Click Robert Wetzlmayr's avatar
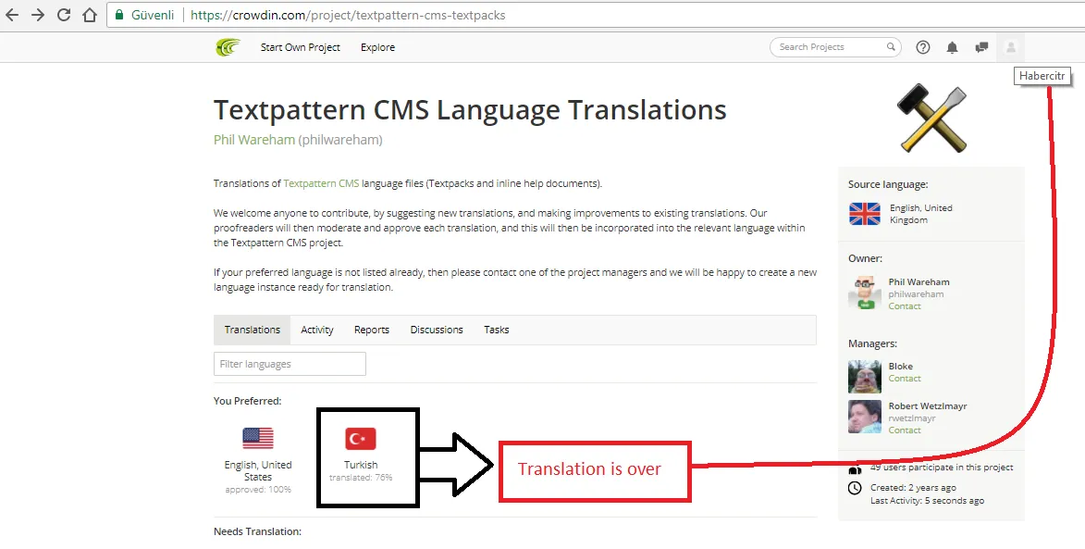 click(864, 417)
